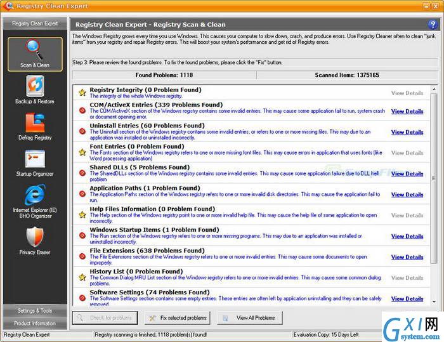Click star icon next to Registry Integrity

(82, 93)
